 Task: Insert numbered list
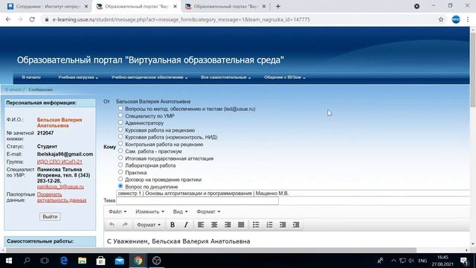click(x=269, y=225)
